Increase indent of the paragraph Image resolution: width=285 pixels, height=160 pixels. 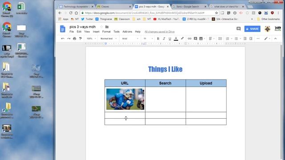click(x=251, y=39)
